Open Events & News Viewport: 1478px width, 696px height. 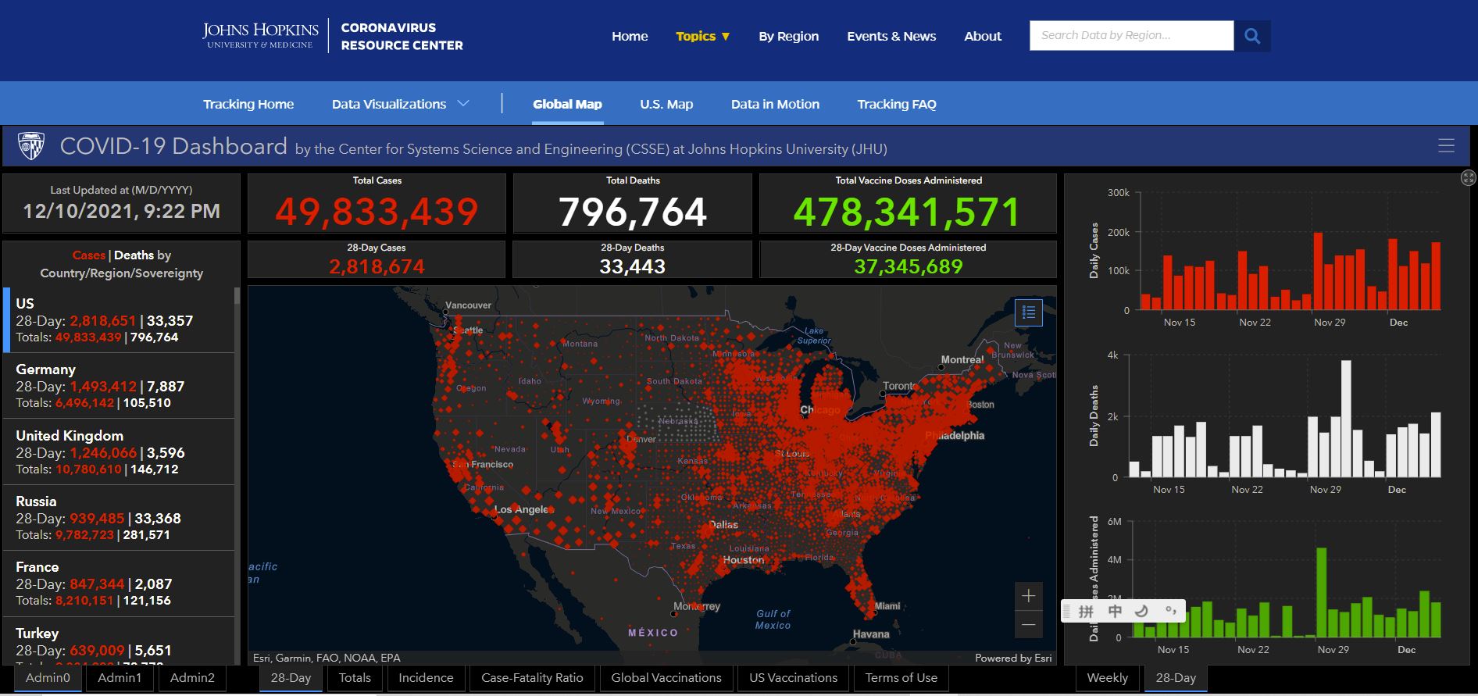891,36
